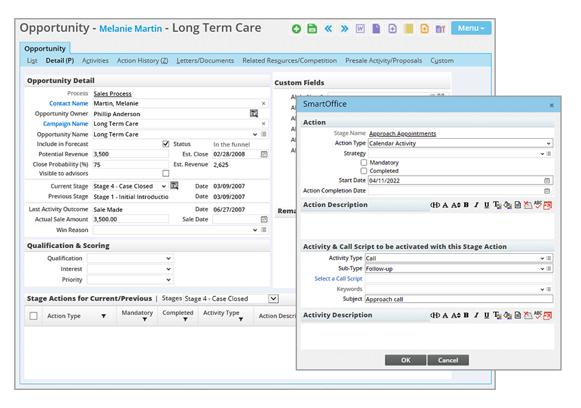Check Visible to advisors checkbox
581x408 pixels.
[x=166, y=173]
